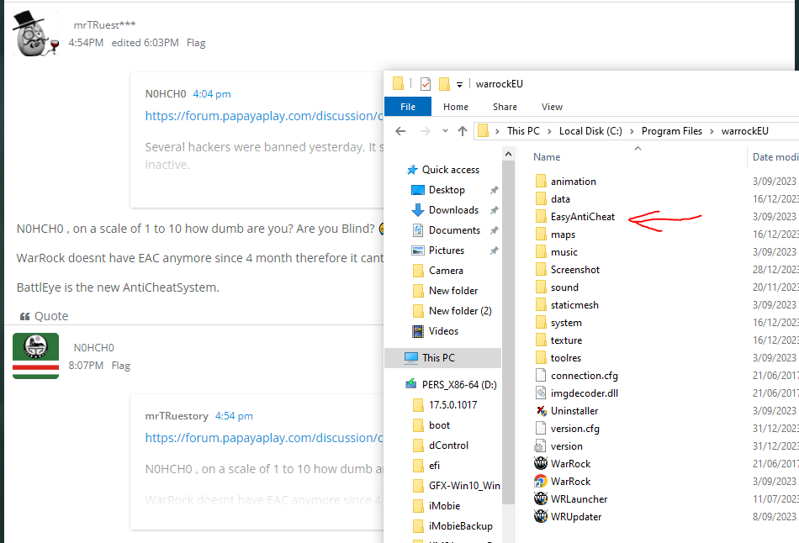Switch to the Share ribbon tab
Screen dimensions: 799x543
tap(505, 107)
